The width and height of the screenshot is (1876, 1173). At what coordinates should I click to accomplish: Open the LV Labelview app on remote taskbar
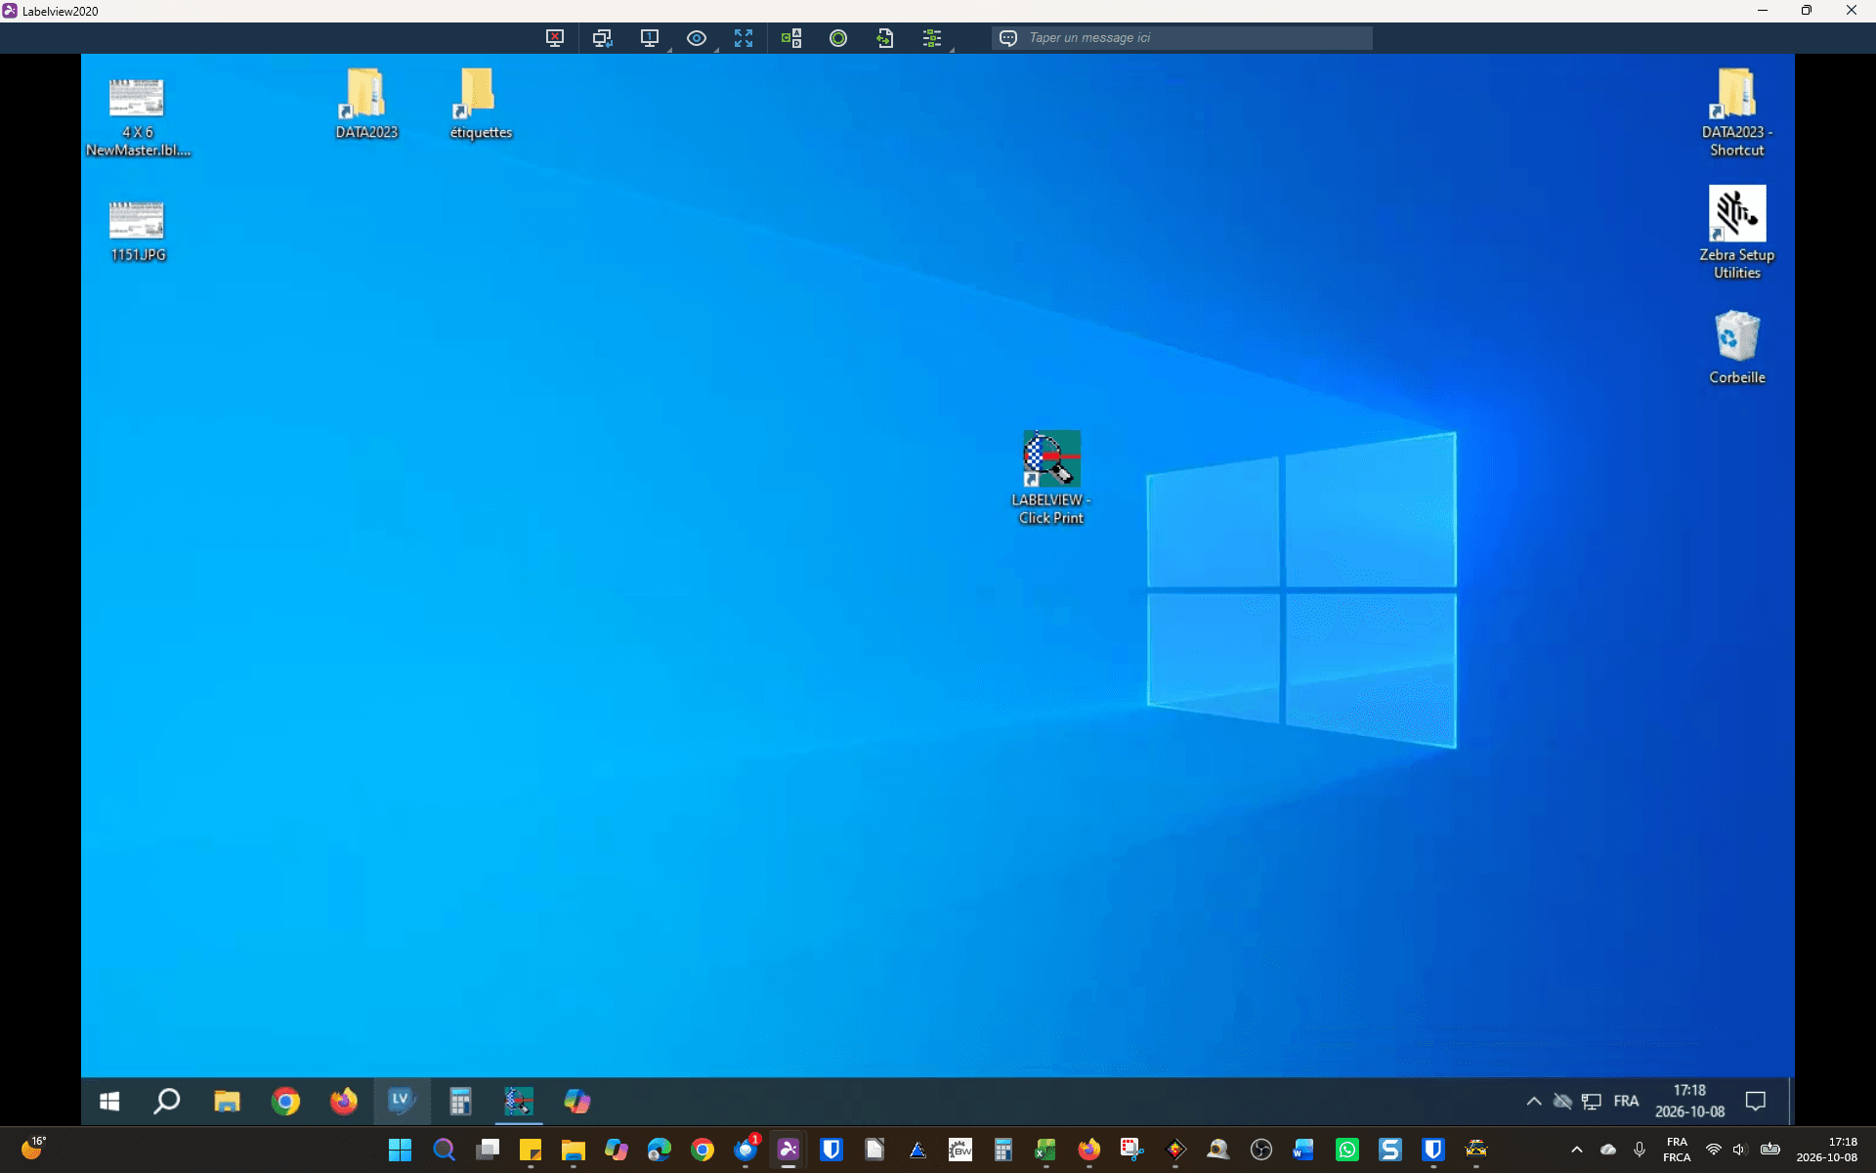click(402, 1102)
